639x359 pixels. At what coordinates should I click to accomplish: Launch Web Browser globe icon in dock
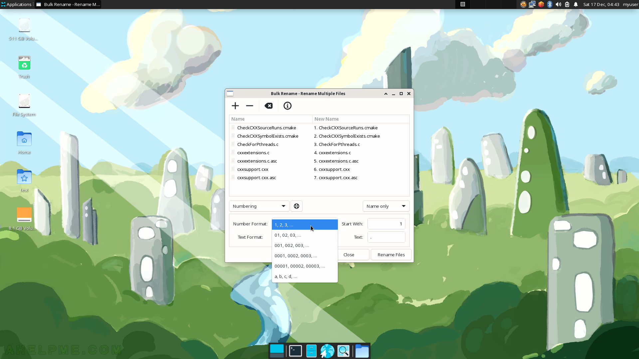327,351
